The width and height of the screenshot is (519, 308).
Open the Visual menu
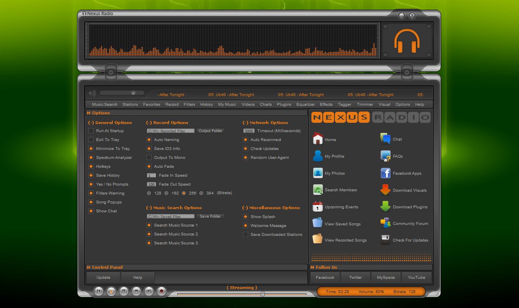[x=384, y=105]
